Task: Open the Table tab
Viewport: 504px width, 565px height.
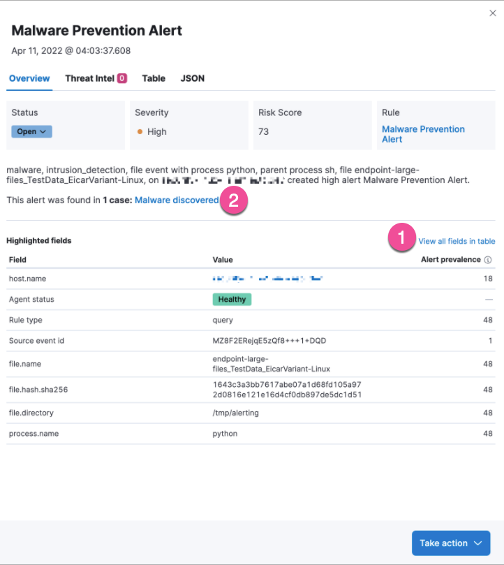Action: pos(154,78)
